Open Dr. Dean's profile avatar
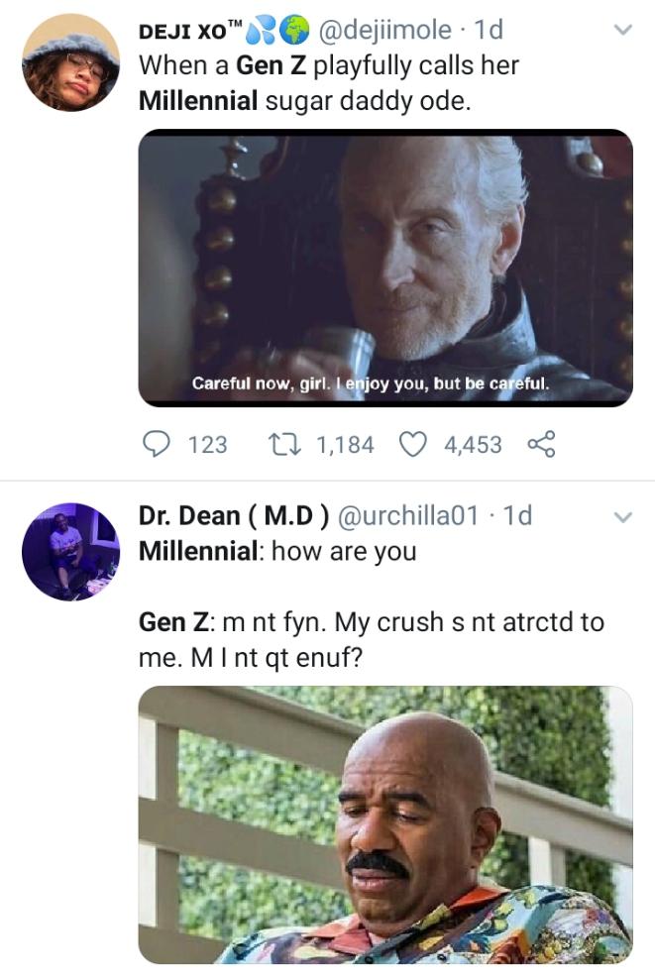655x978 pixels. tap(70, 552)
